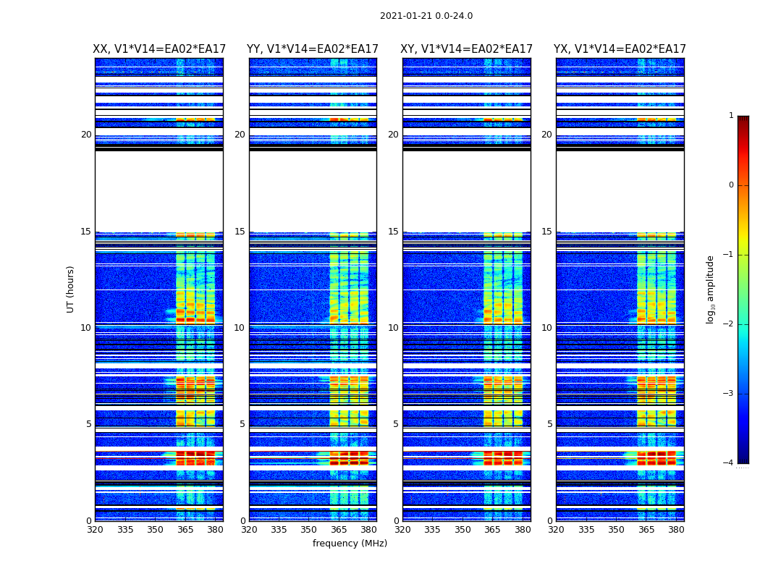Click the frequency (MHz) x-axis label
This screenshot has height=579, width=760.
pyautogui.click(x=350, y=544)
